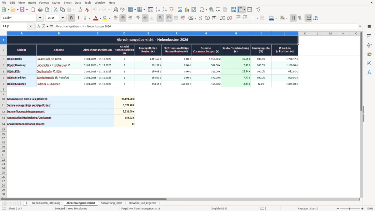Toggle Align Left

coord(116,18)
